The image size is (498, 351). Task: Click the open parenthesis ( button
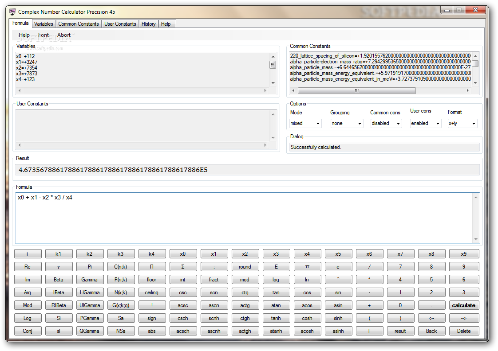pos(369,318)
